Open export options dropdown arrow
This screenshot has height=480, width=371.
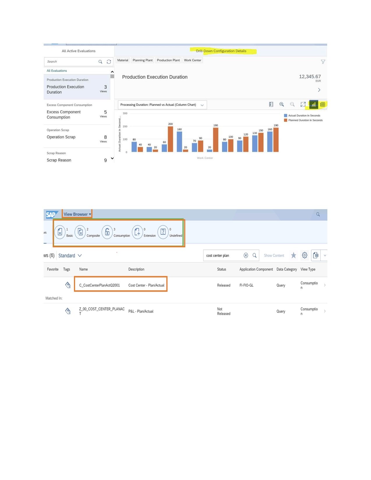pyautogui.click(x=325, y=255)
